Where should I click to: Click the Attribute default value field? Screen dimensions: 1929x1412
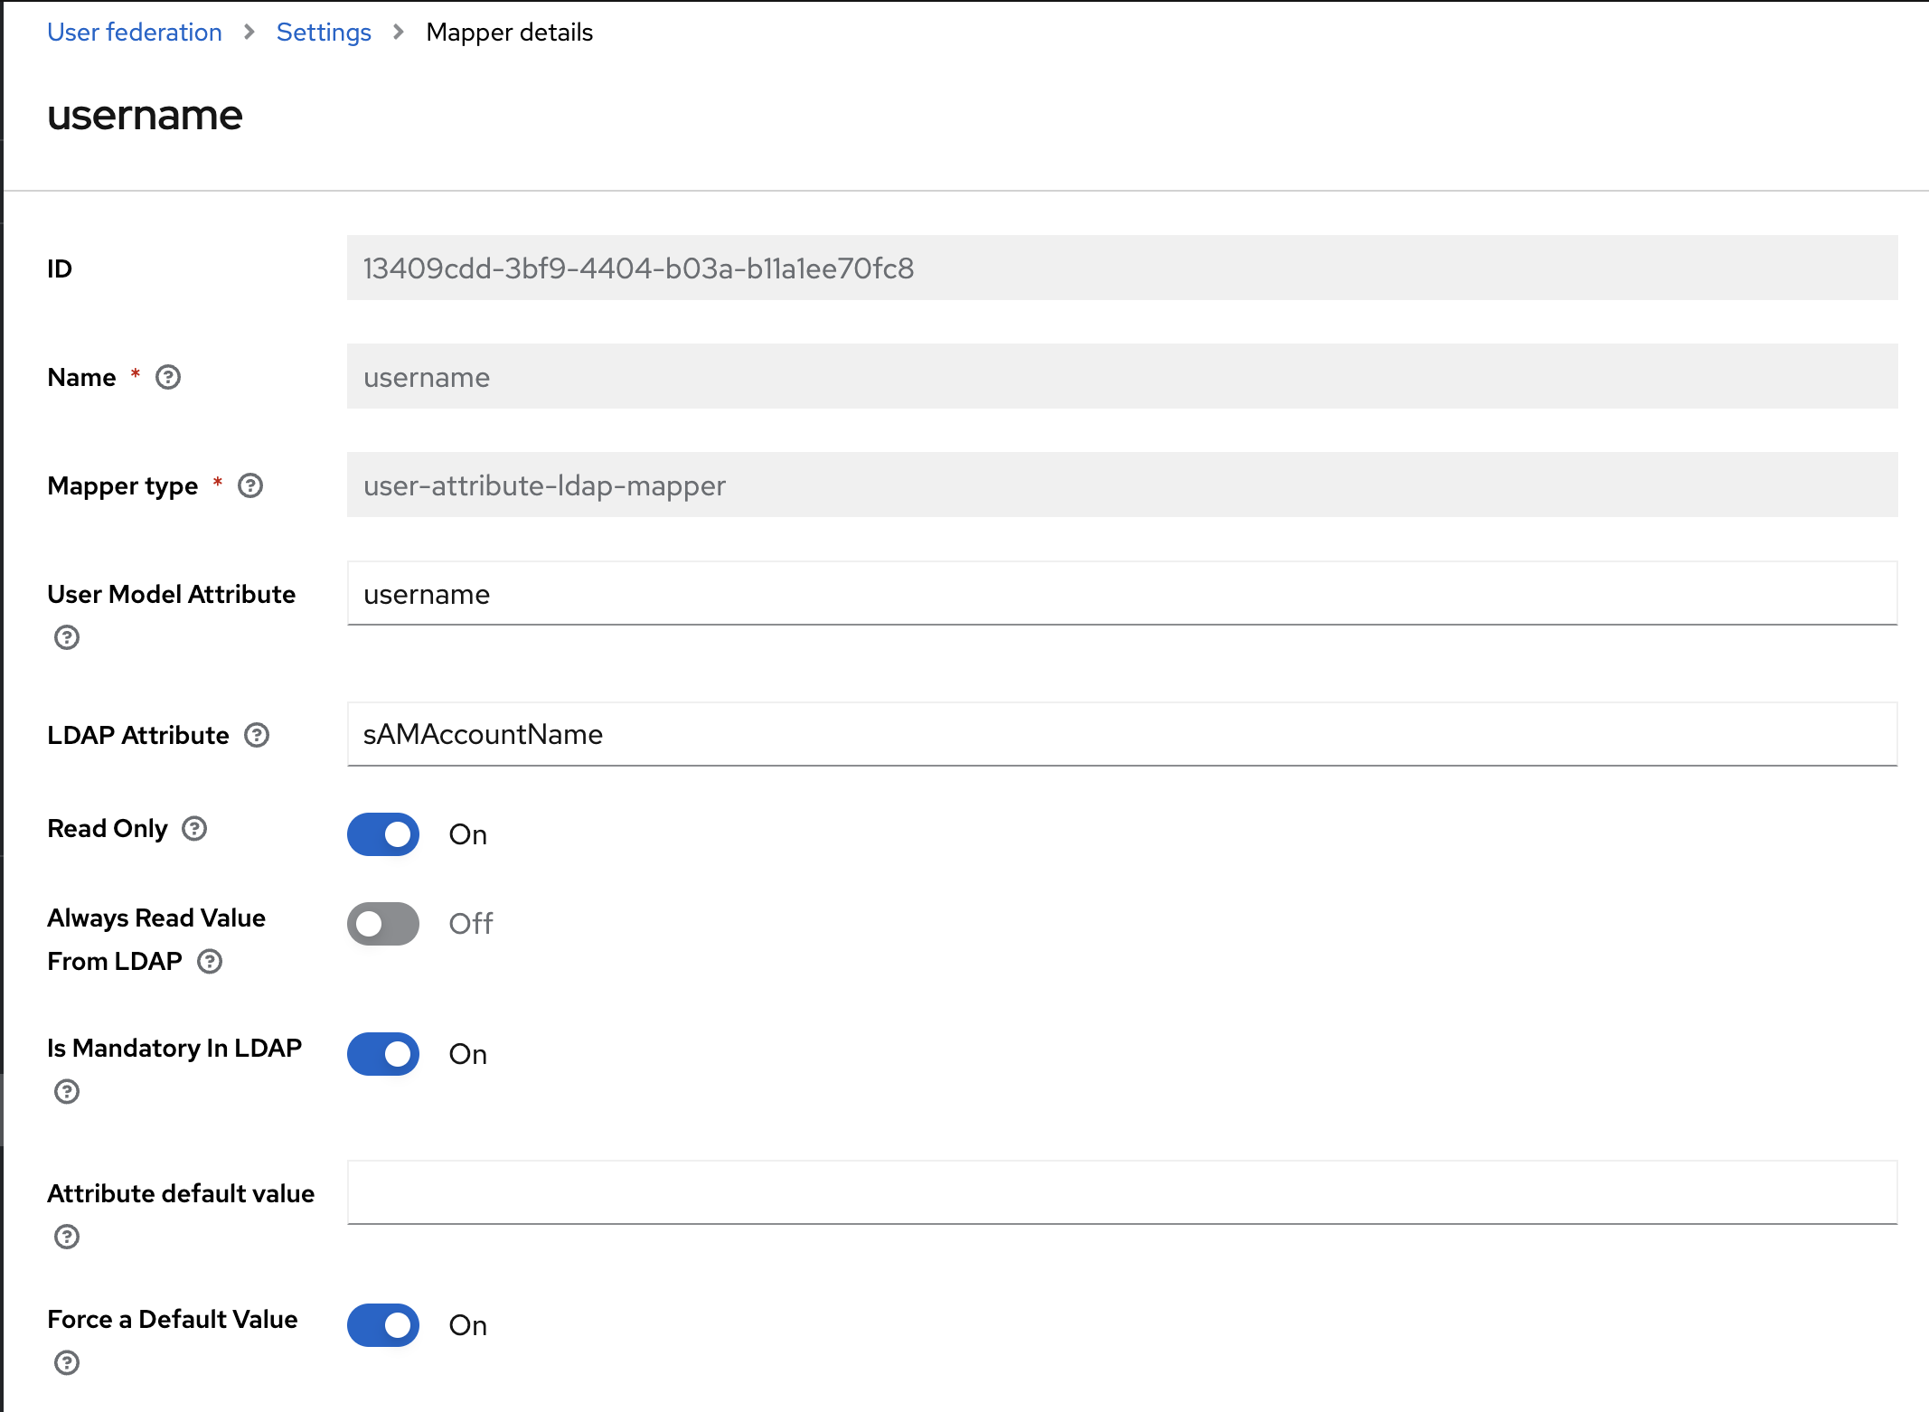point(1121,1192)
